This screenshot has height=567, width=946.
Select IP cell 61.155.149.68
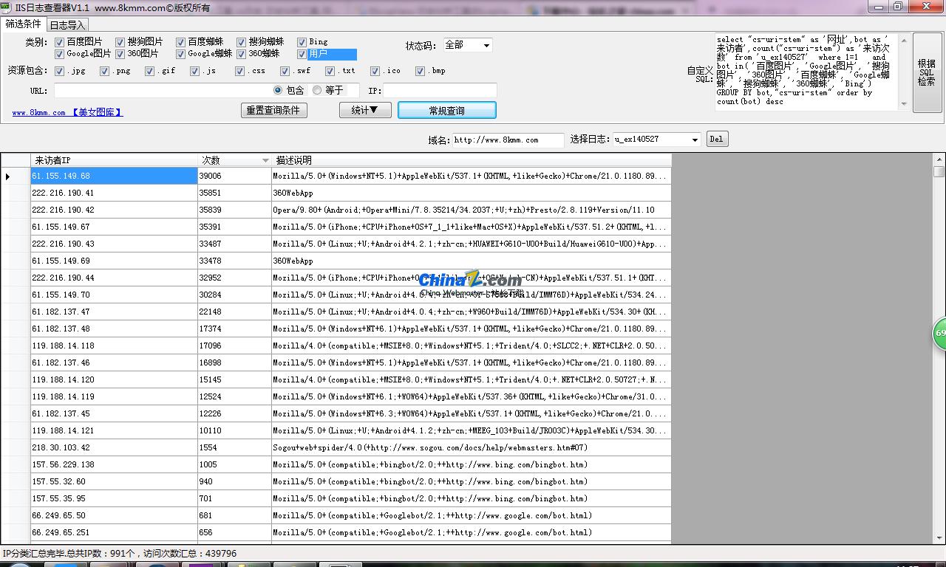click(x=114, y=176)
